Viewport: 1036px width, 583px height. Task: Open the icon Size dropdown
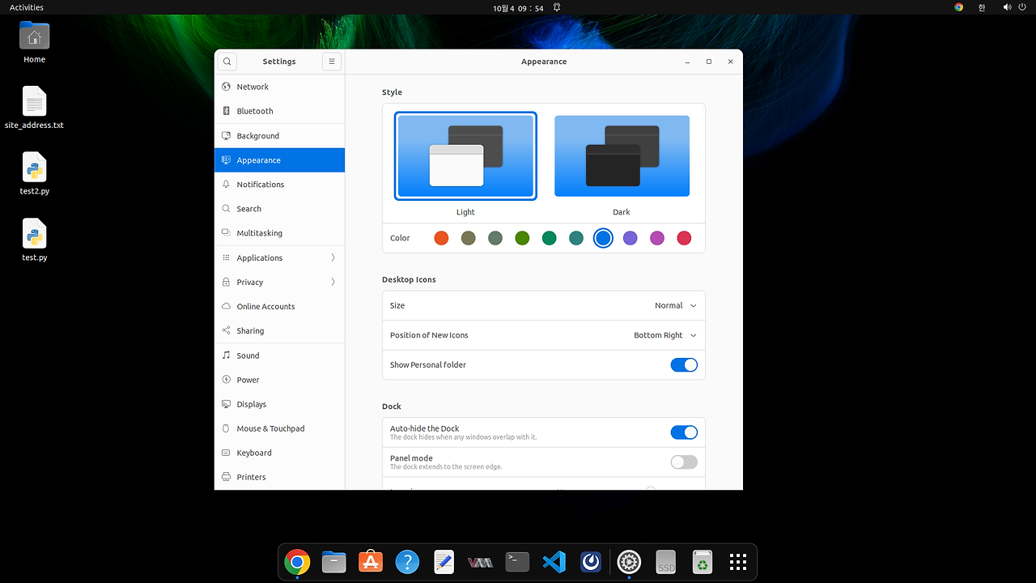click(675, 306)
